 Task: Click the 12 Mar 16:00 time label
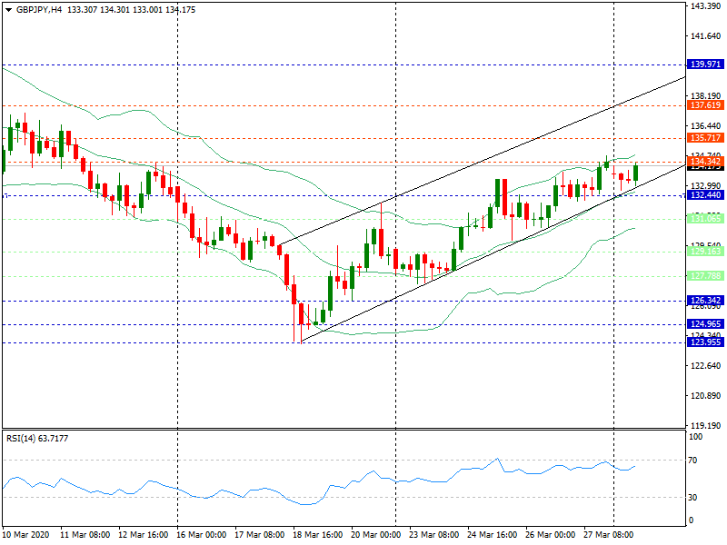144,534
